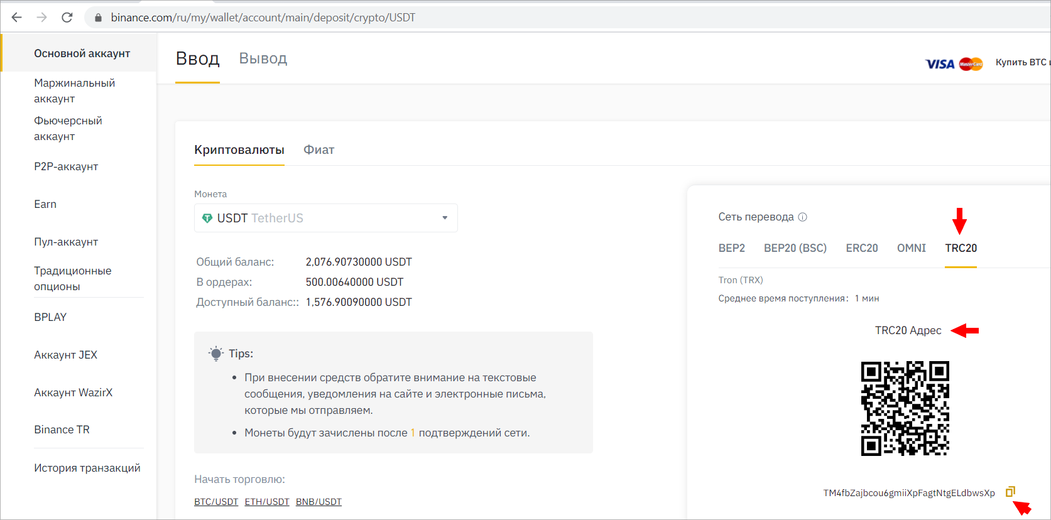Open История транзакций in the sidebar
1051x520 pixels.
pos(87,468)
